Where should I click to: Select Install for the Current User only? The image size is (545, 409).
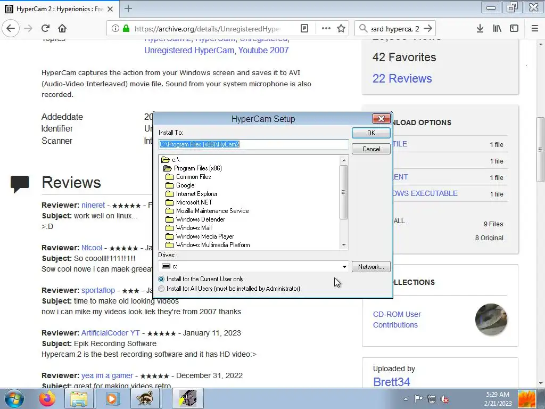point(201,279)
